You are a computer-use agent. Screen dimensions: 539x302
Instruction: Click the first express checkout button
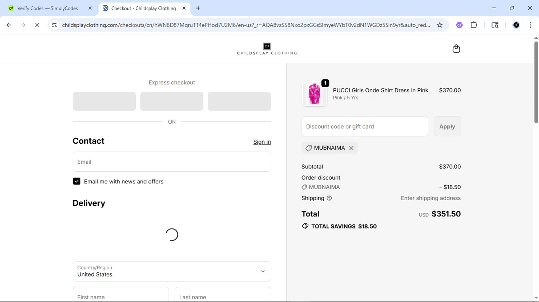pos(104,101)
